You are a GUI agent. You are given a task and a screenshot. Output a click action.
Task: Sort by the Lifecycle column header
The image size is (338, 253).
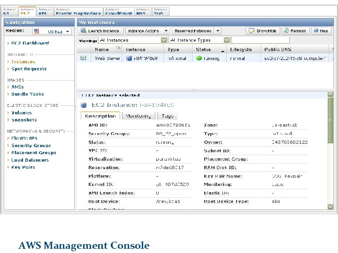244,50
